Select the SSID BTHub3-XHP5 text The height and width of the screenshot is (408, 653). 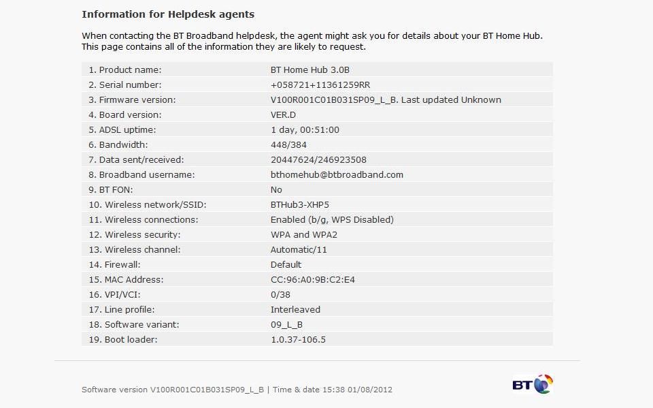[x=300, y=205]
